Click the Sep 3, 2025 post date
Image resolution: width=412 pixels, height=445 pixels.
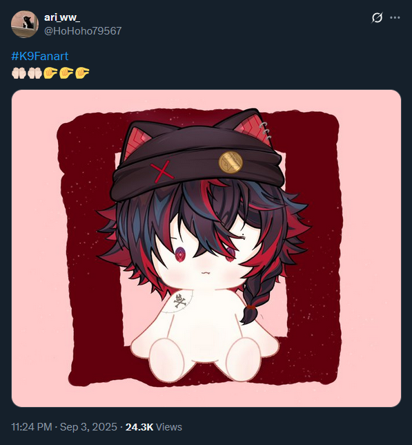coord(88,427)
